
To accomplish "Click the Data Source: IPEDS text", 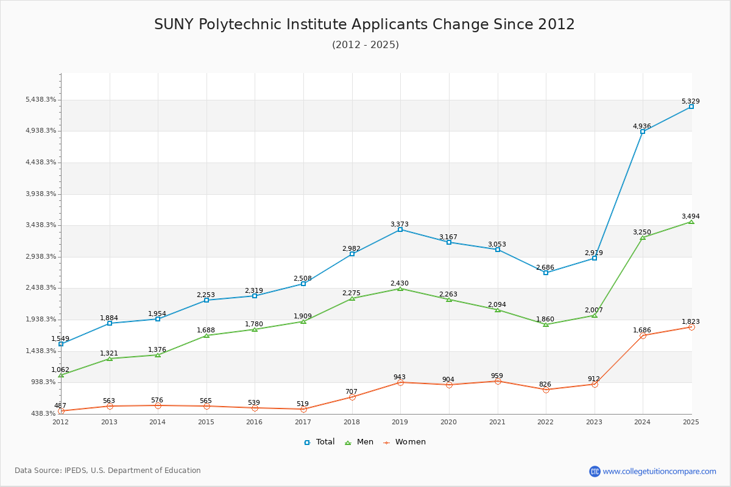I will coord(108,471).
